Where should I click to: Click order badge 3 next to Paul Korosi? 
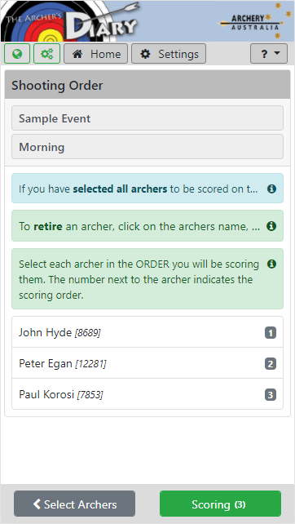(x=271, y=395)
